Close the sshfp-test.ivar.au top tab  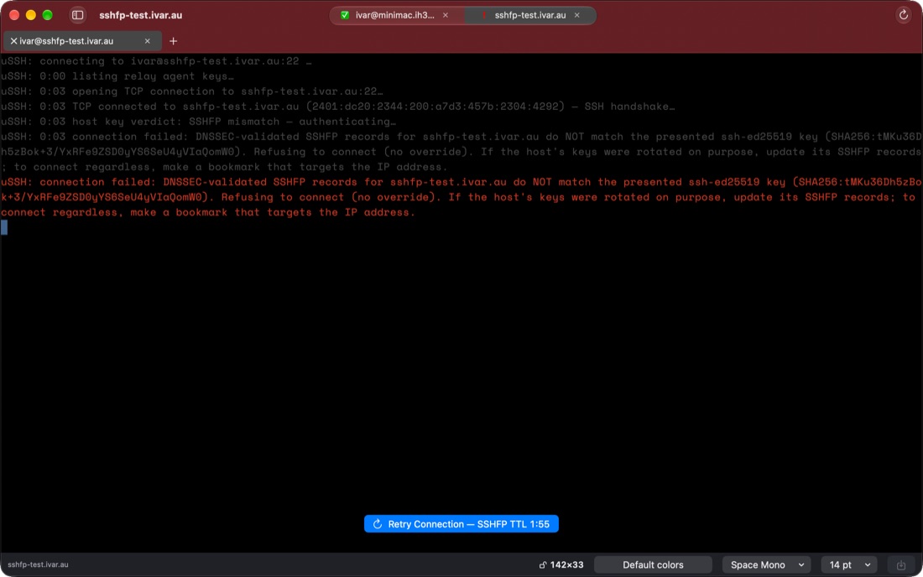point(577,15)
